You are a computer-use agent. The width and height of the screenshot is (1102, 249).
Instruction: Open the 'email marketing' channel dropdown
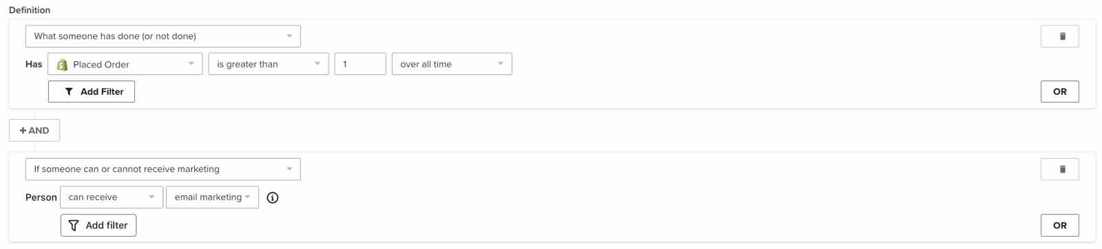[x=212, y=197]
